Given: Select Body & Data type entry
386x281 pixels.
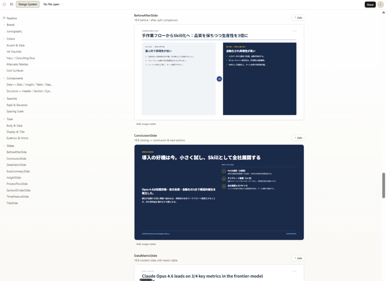Looking at the screenshot, I should (15, 125).
